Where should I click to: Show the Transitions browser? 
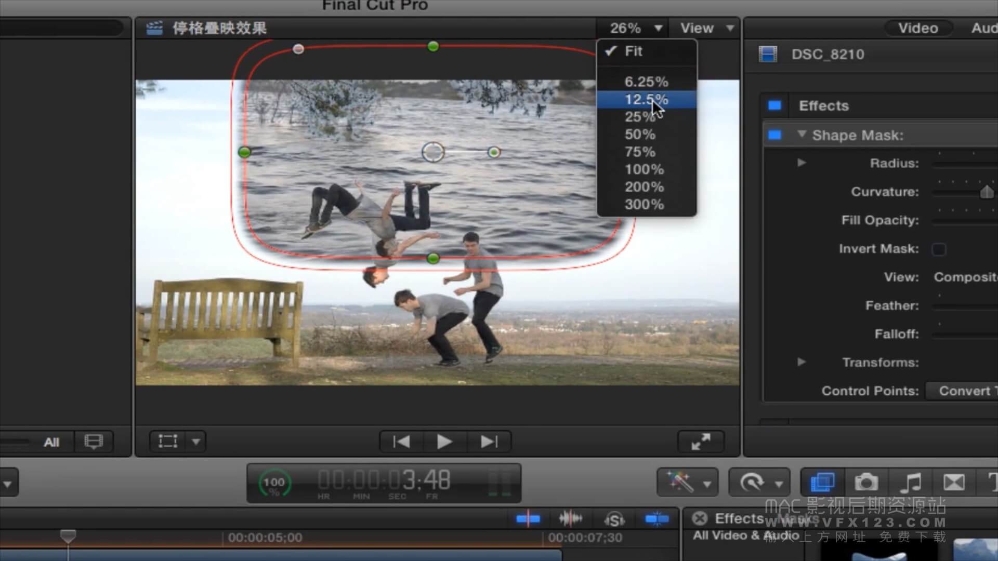954,483
